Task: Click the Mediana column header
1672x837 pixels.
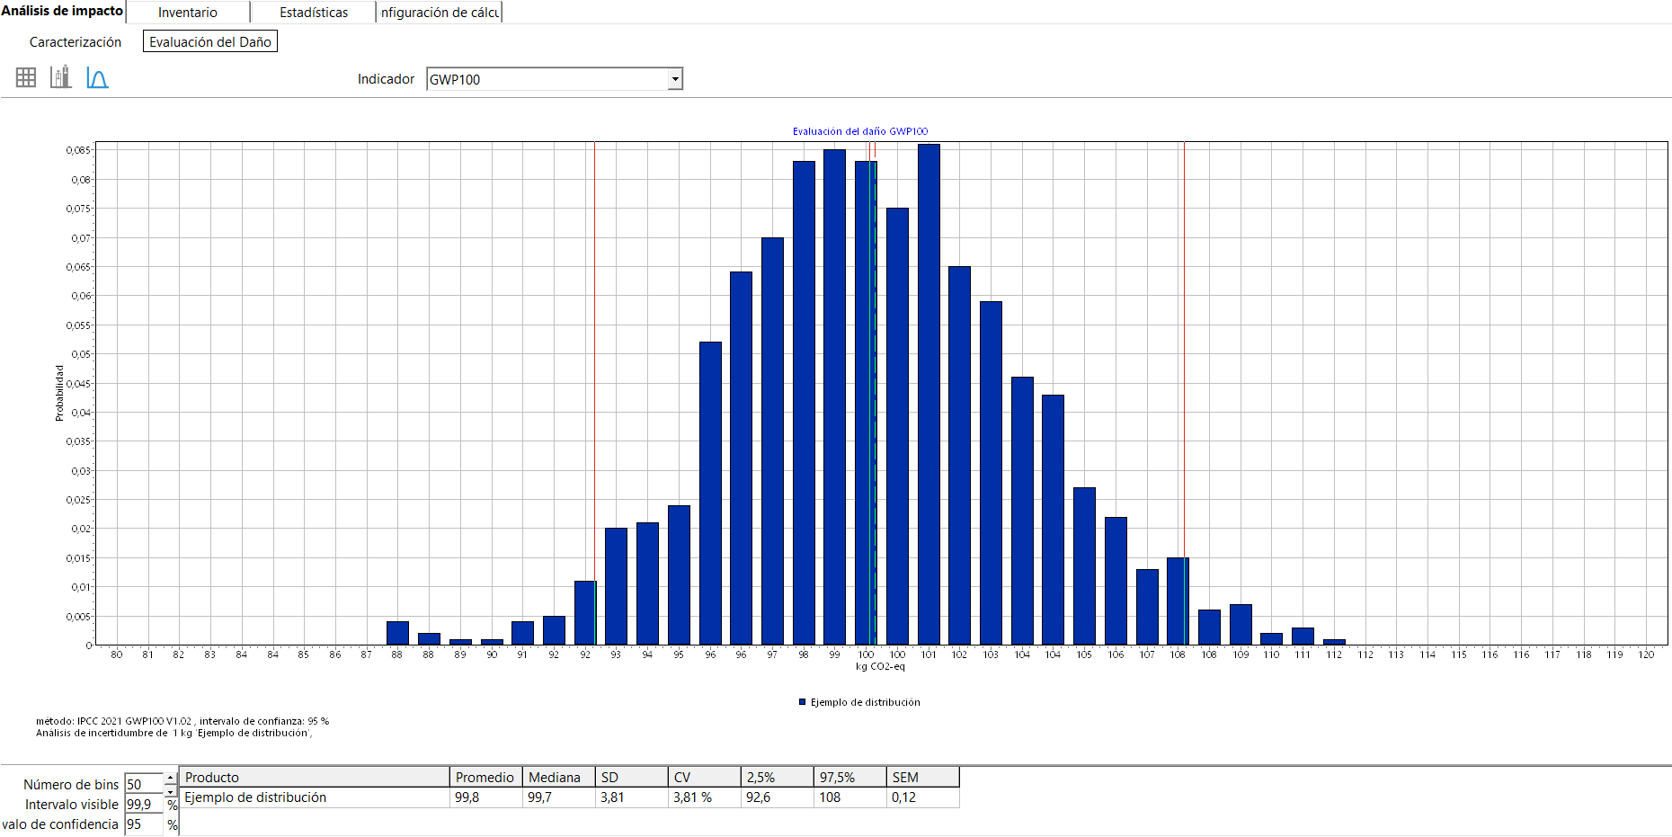Action: pos(558,778)
